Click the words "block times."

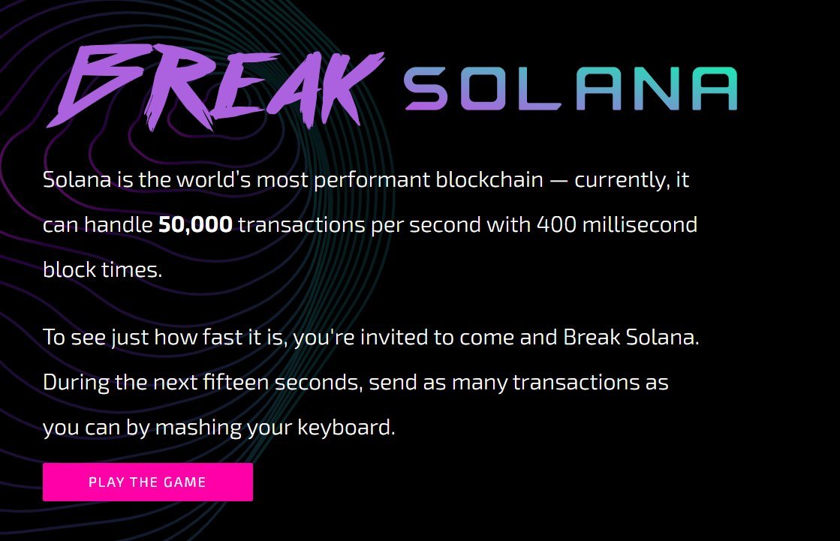click(x=102, y=269)
